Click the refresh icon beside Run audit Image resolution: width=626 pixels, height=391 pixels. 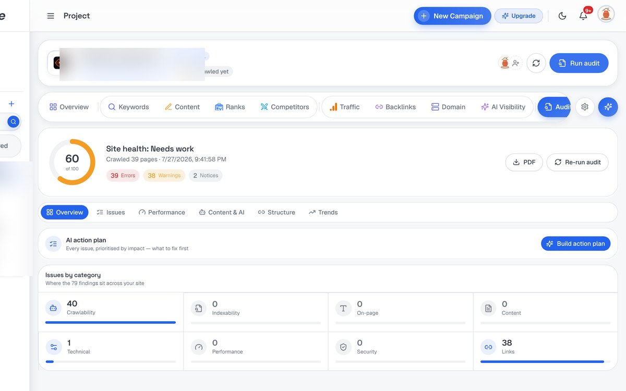point(536,63)
